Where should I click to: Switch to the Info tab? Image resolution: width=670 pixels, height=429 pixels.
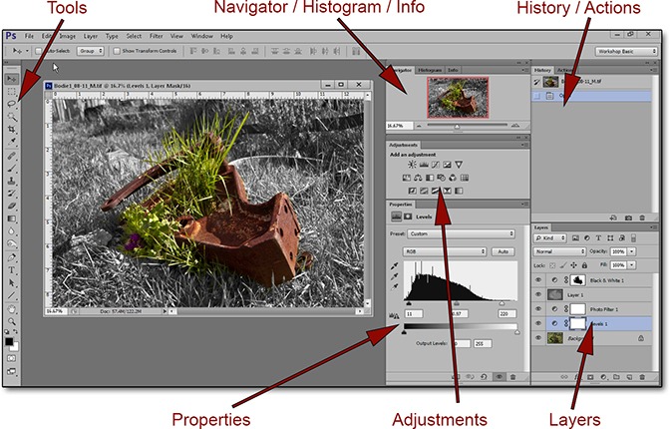pos(453,70)
